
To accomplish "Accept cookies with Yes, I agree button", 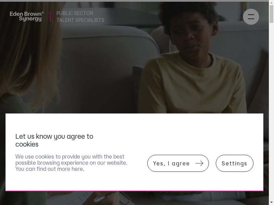I will coord(178,163).
